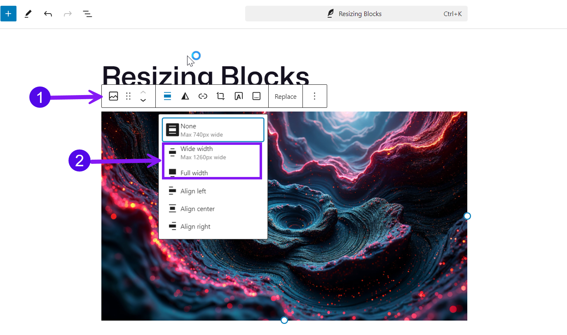Apply a duotone filter to the image
The image size is (567, 335).
point(185,96)
